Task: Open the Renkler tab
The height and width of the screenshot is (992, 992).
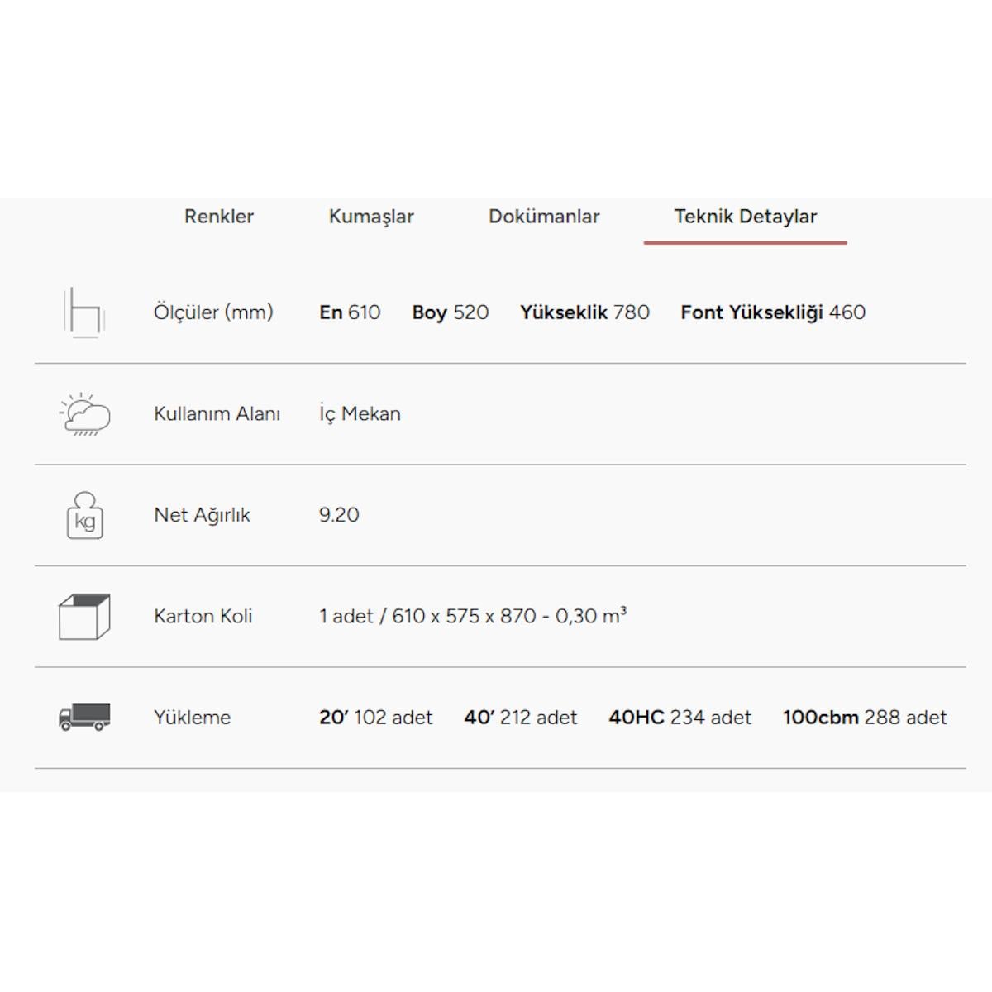Action: click(x=218, y=217)
